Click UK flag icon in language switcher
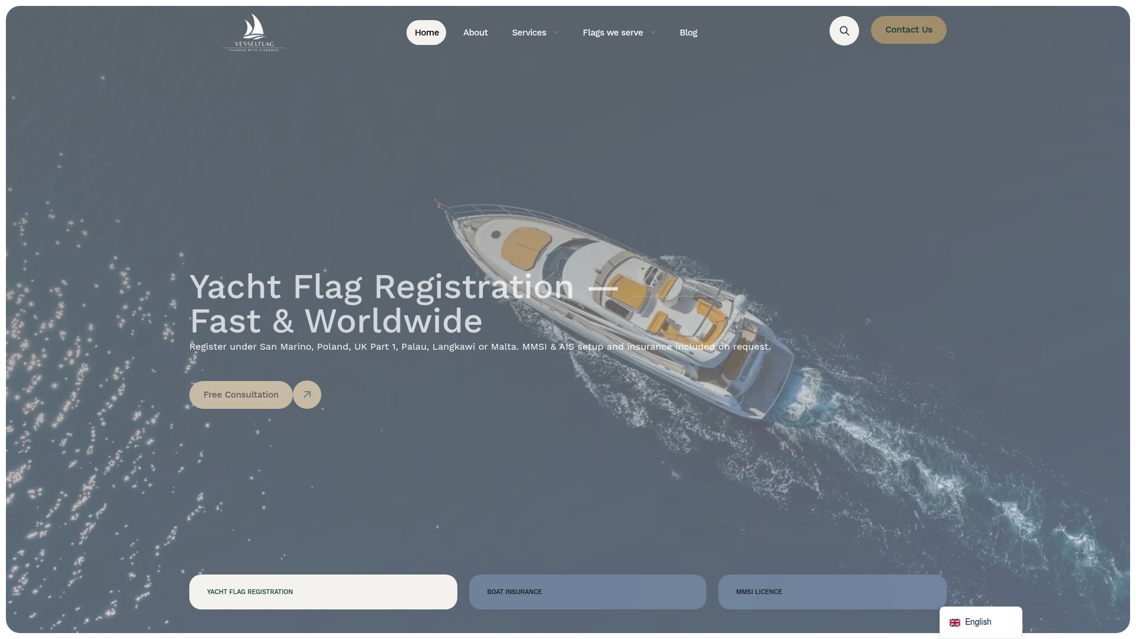 (955, 622)
